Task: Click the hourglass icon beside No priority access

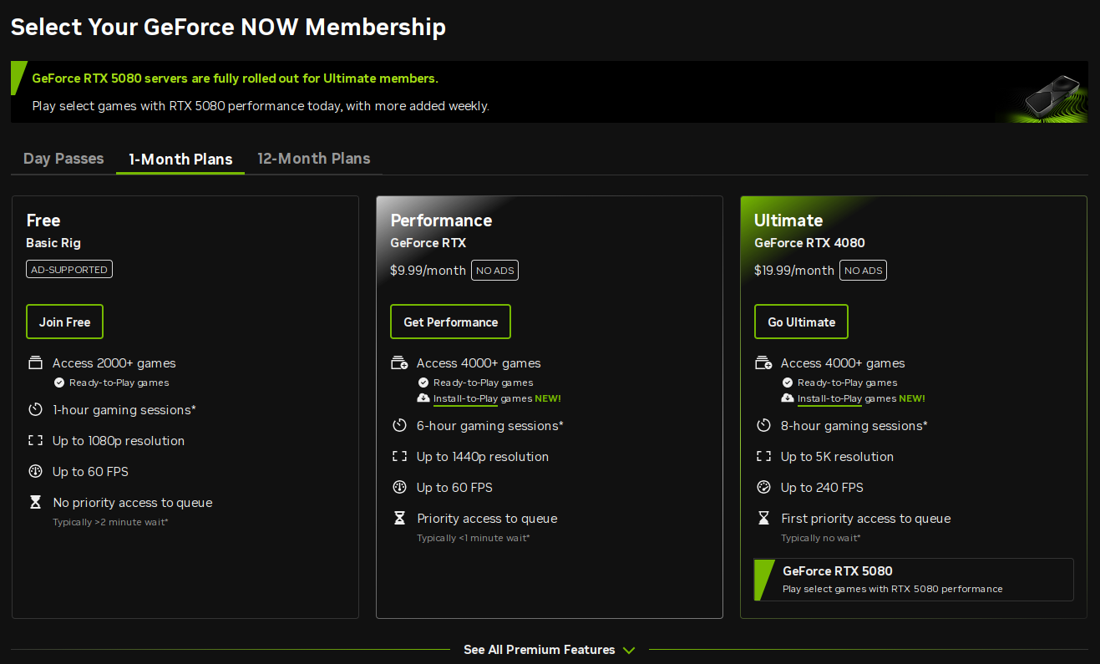Action: 35,503
